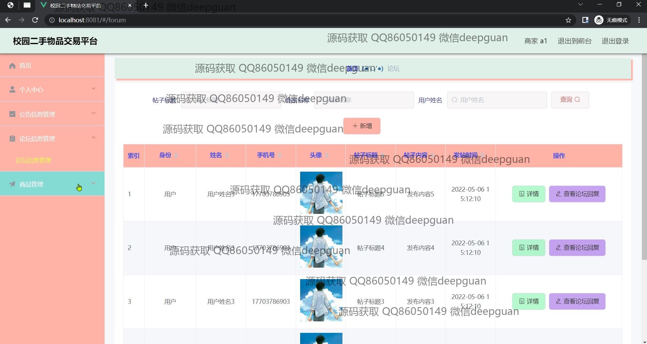Click the home icon beside 首页 in sidebar
This screenshot has width=647, height=344.
tap(12, 66)
